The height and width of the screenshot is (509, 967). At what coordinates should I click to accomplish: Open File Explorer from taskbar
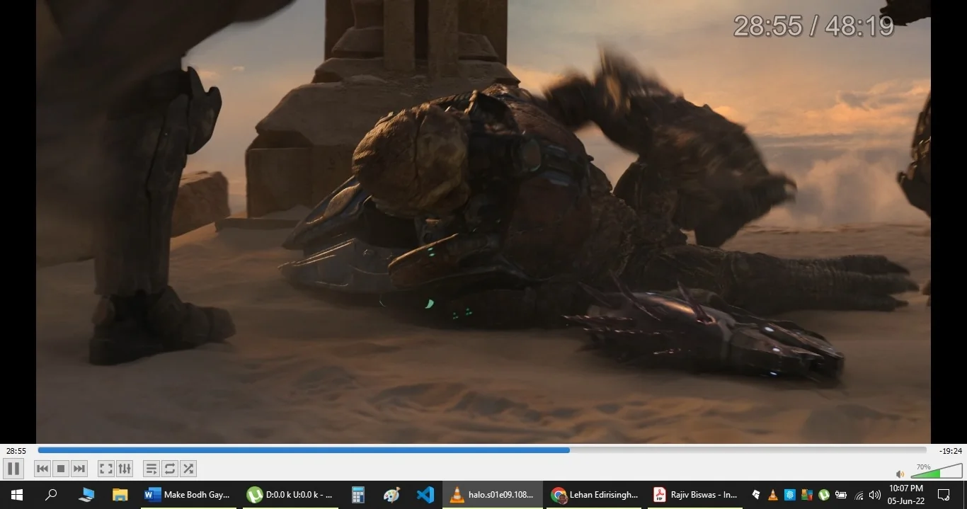[x=120, y=495]
